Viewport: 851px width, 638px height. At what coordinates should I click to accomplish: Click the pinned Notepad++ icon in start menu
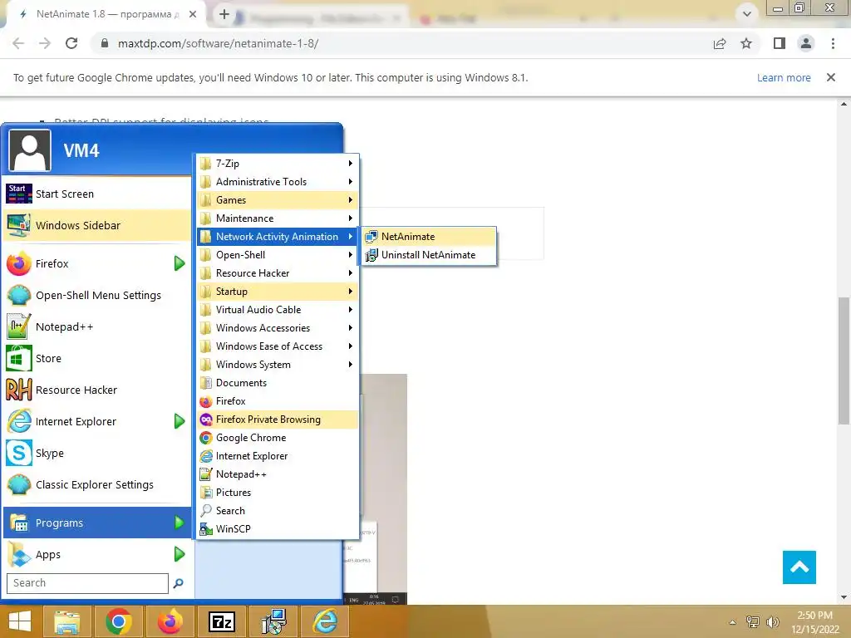pyautogui.click(x=19, y=326)
